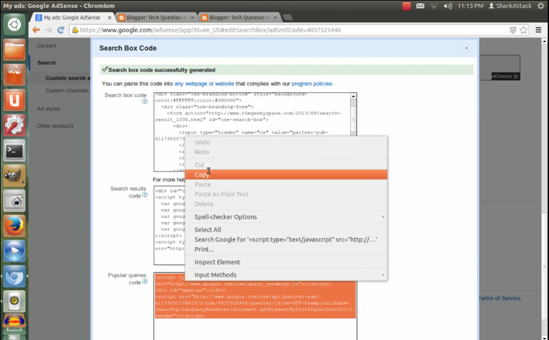
Task: Click the Search box code scrollbar thumb
Action: click(x=353, y=119)
